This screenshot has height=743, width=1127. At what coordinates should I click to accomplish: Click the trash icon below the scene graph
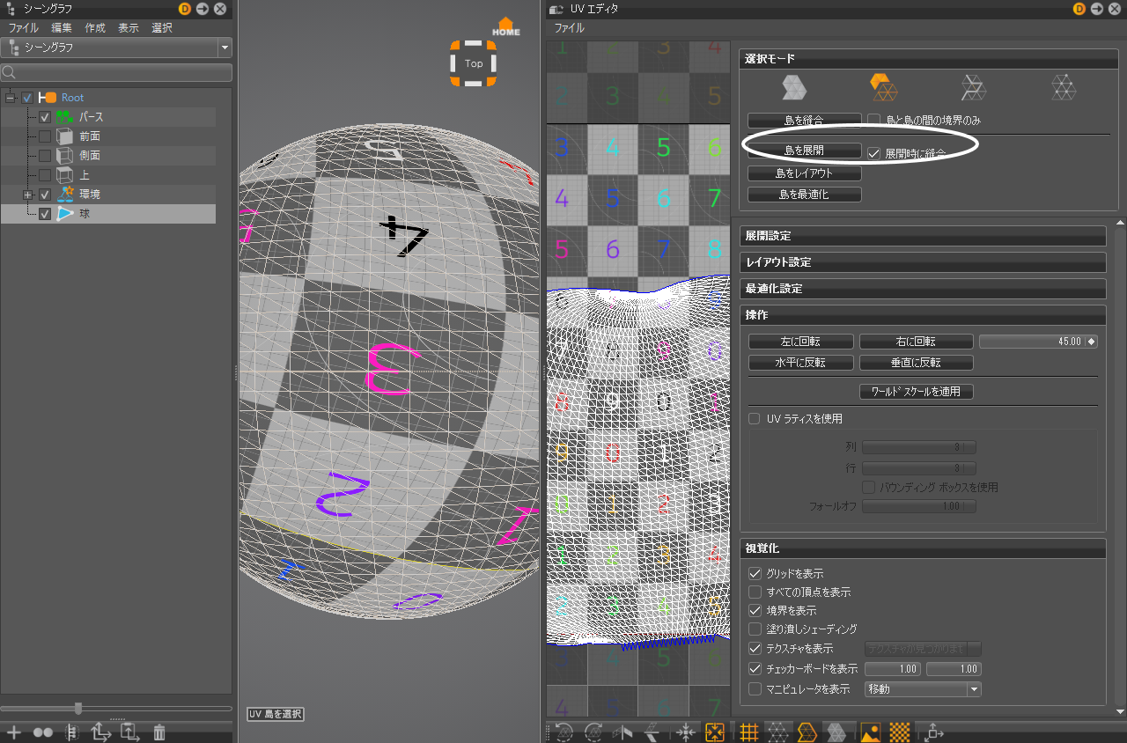(159, 732)
